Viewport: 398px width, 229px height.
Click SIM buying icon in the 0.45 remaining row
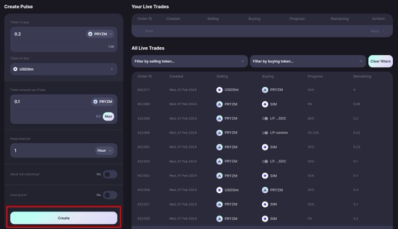[x=265, y=104]
